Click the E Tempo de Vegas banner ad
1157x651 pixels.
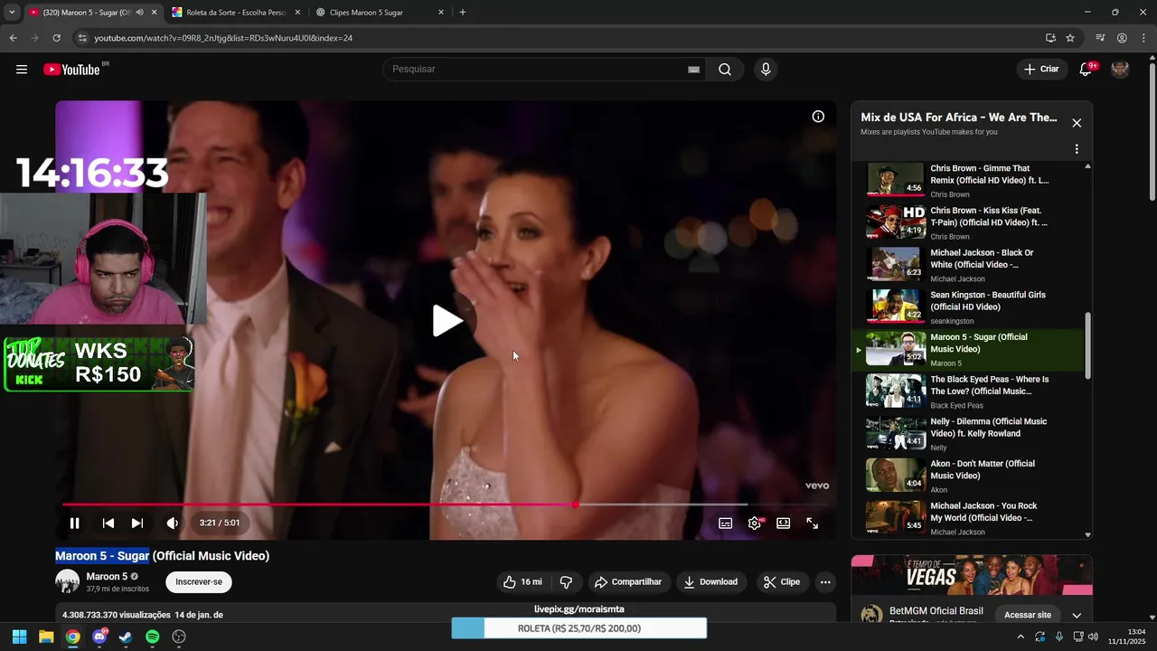[x=972, y=575]
